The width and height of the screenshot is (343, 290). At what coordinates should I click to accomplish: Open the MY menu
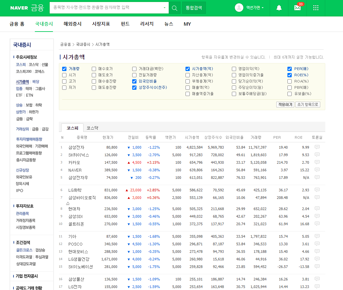click(187, 24)
